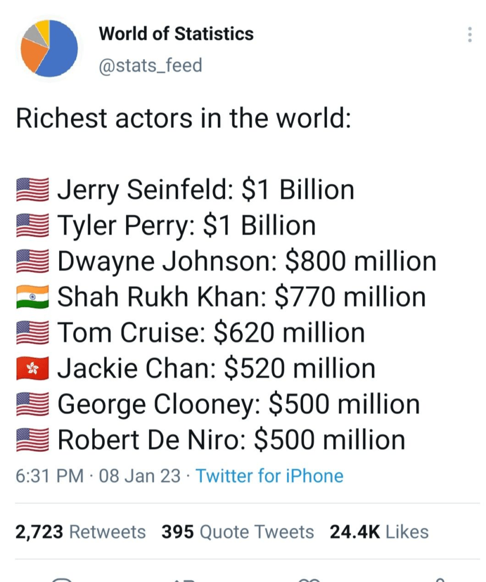
Task: Click the World of Statistics display name
Action: pyautogui.click(x=176, y=34)
